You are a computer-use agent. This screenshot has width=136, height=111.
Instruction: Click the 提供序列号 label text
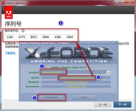point(12,31)
